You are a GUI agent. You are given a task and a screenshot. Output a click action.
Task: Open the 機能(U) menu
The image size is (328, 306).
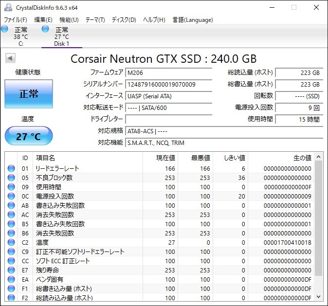(69, 20)
